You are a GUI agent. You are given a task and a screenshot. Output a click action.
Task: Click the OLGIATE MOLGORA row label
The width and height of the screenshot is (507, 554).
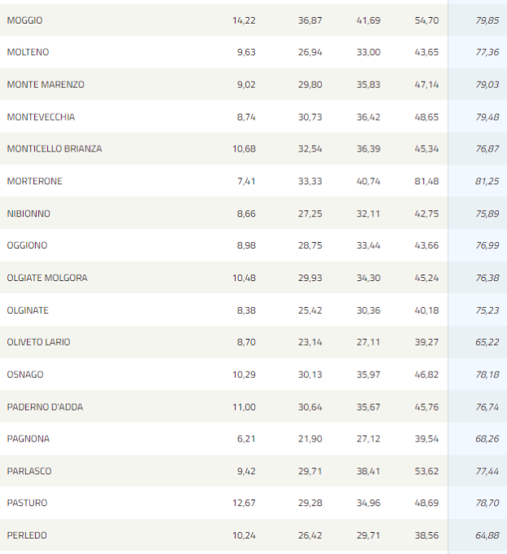click(47, 278)
